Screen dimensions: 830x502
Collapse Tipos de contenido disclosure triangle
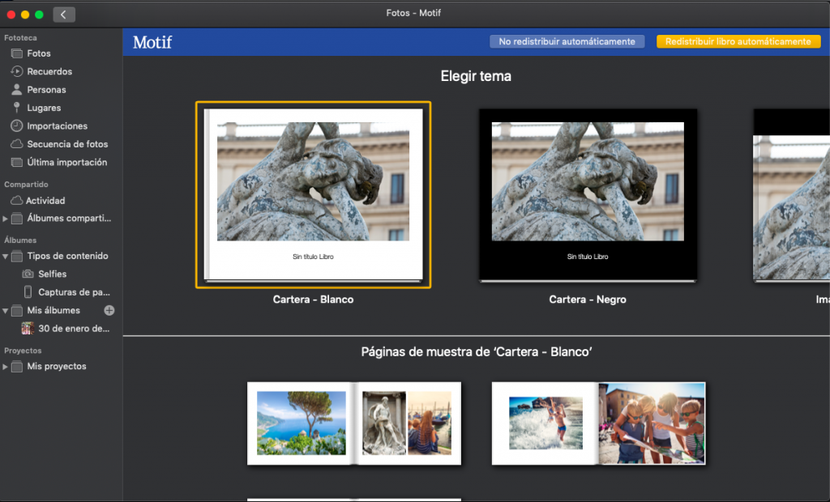(x=6, y=257)
